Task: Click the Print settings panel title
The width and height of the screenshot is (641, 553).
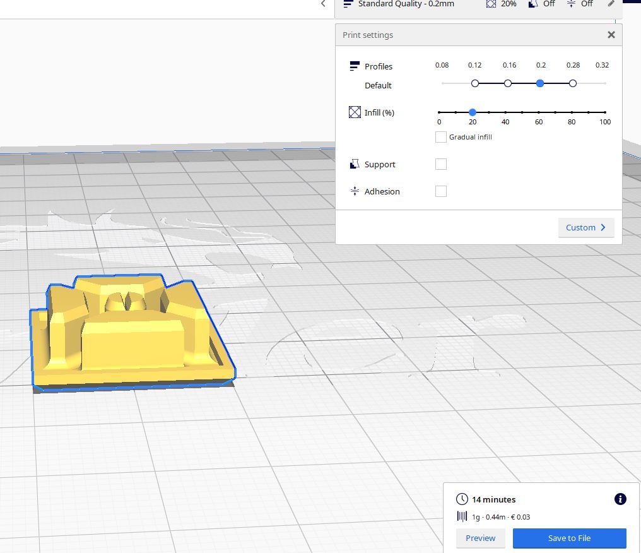Action: 368,35
